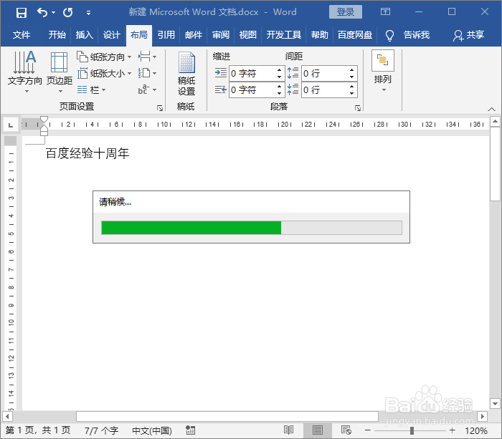Switch to the 邮件 tab
Viewport: 502px width, 439px height.
point(194,34)
